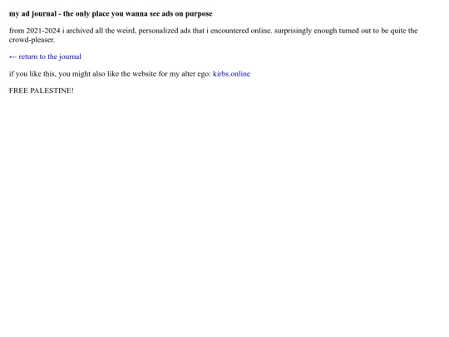The width and height of the screenshot is (449, 337).
Task: Click the words 'if you like this'
Action: click(32, 74)
